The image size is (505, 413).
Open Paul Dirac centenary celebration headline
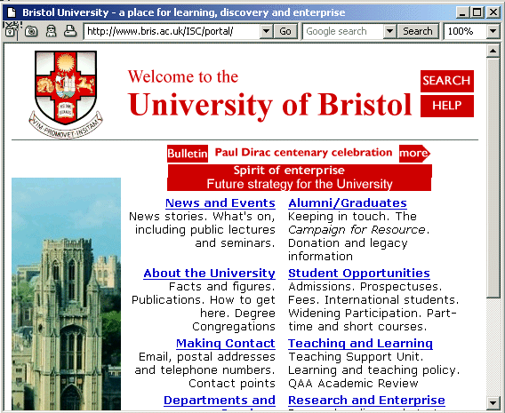tap(303, 153)
